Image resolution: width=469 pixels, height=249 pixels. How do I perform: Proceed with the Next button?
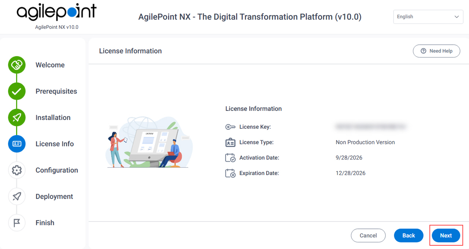point(446,235)
